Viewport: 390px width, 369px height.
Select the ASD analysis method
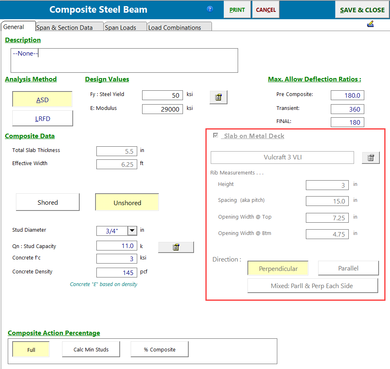coord(42,100)
